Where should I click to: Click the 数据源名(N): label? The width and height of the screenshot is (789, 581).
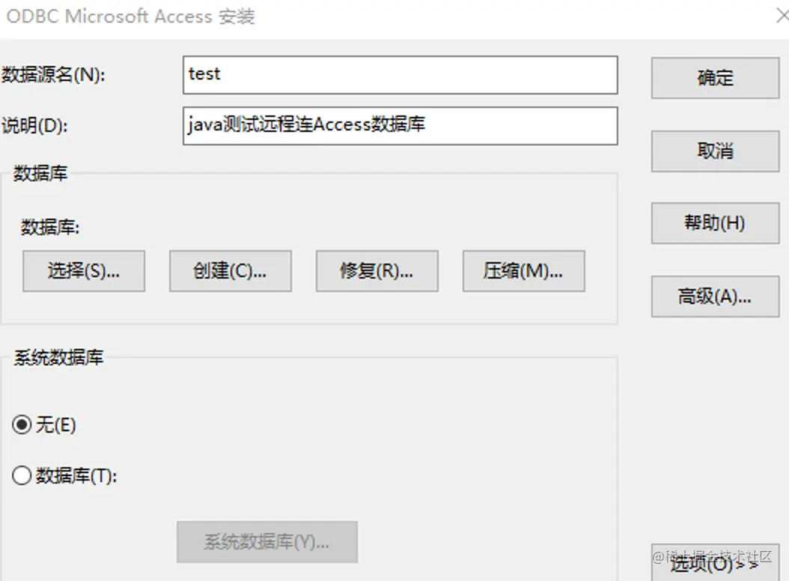(x=53, y=75)
